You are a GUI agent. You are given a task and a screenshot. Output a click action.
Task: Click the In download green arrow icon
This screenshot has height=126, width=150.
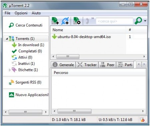coord(14,45)
